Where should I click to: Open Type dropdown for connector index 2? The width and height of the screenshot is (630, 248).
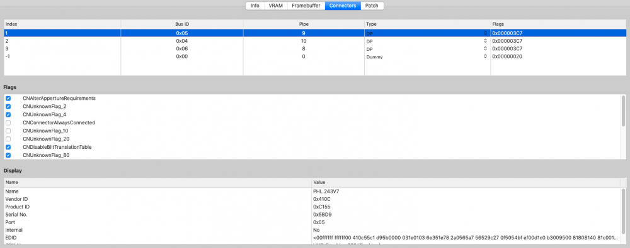coord(485,41)
